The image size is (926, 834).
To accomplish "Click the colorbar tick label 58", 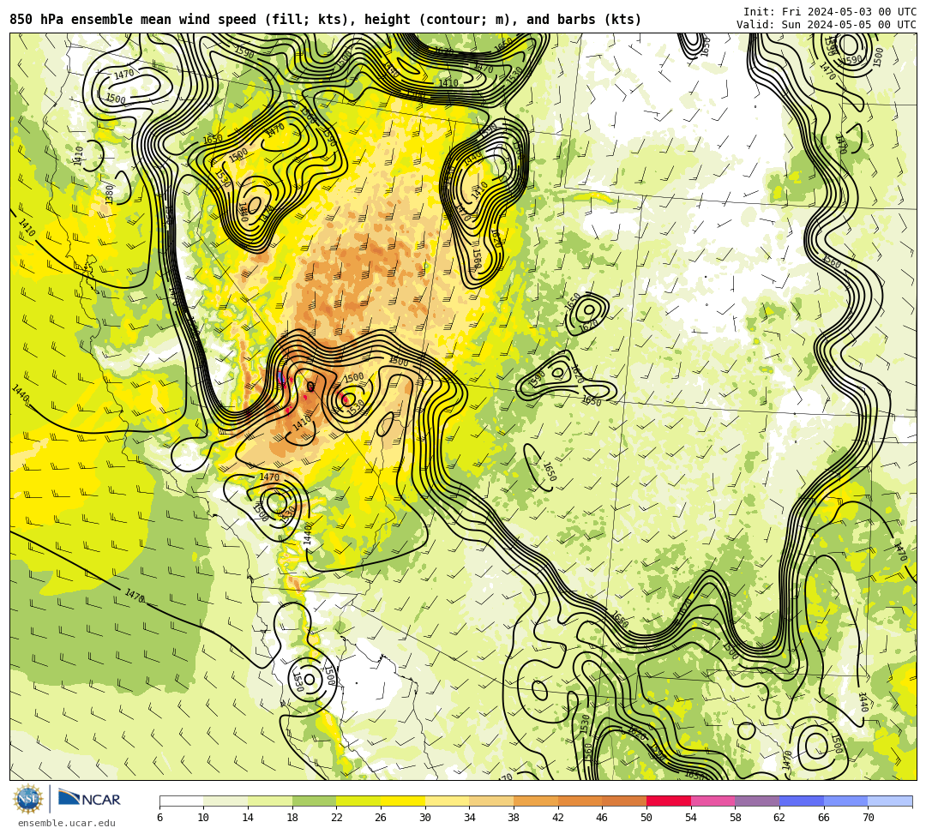I will (x=736, y=818).
